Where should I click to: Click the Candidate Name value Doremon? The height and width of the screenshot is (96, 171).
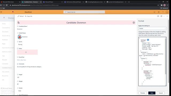click(20, 29)
